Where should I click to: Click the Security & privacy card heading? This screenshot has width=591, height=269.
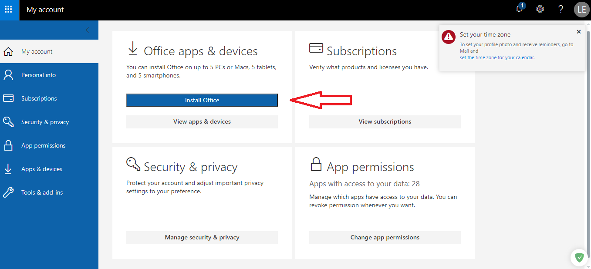click(191, 167)
